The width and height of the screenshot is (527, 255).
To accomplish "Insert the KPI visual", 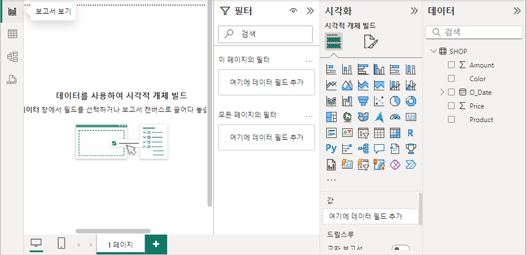I will 347,133.
